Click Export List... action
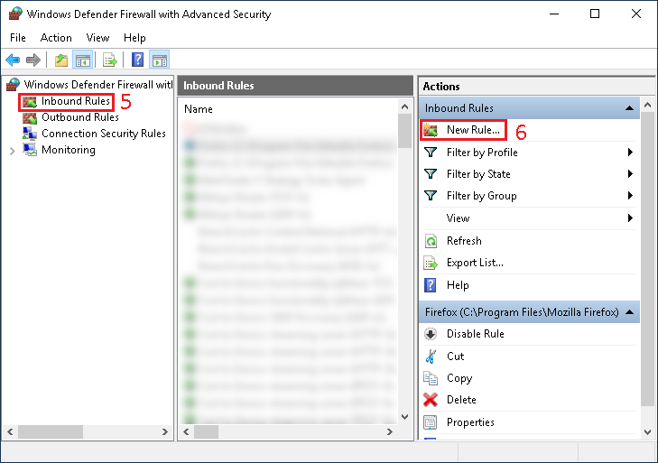 pos(475,263)
